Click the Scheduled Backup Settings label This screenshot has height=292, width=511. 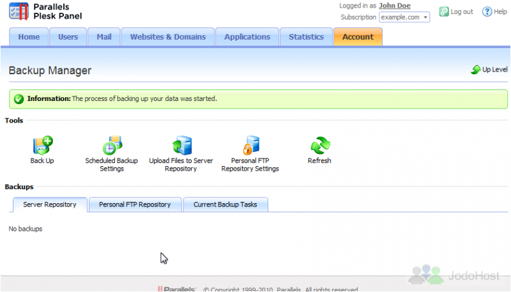112,165
